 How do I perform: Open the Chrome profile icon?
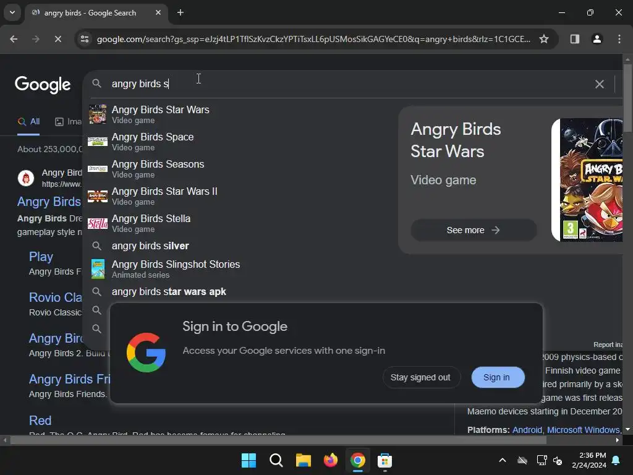coord(597,39)
